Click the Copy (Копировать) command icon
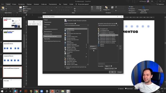Screen dimensions: 166x93 [65, 52]
